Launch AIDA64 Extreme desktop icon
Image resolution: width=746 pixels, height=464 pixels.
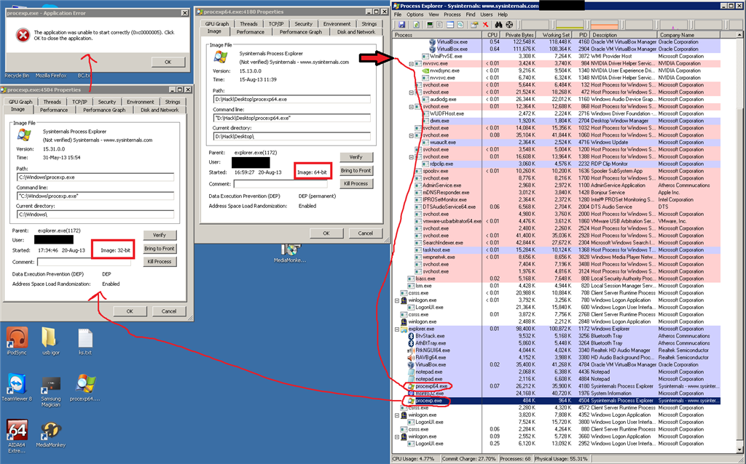tap(17, 431)
